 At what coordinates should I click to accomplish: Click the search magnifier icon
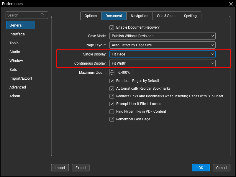(x=42, y=15)
